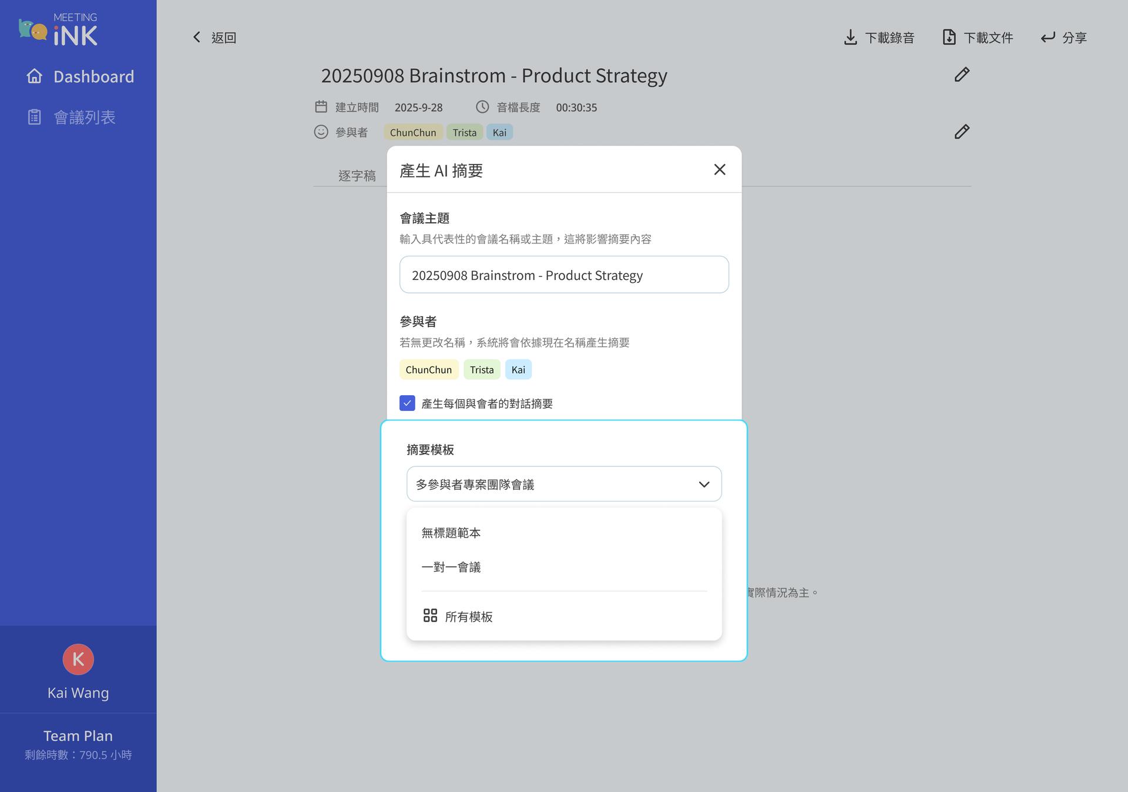Screen dimensions: 1128x792
Task: Uncheck 產生每個與會者的對話摘要 checkbox
Action: 407,403
